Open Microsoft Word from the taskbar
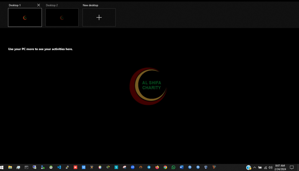 click(x=181, y=167)
